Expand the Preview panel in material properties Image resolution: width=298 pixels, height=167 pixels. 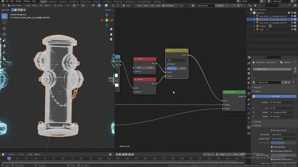click(257, 88)
